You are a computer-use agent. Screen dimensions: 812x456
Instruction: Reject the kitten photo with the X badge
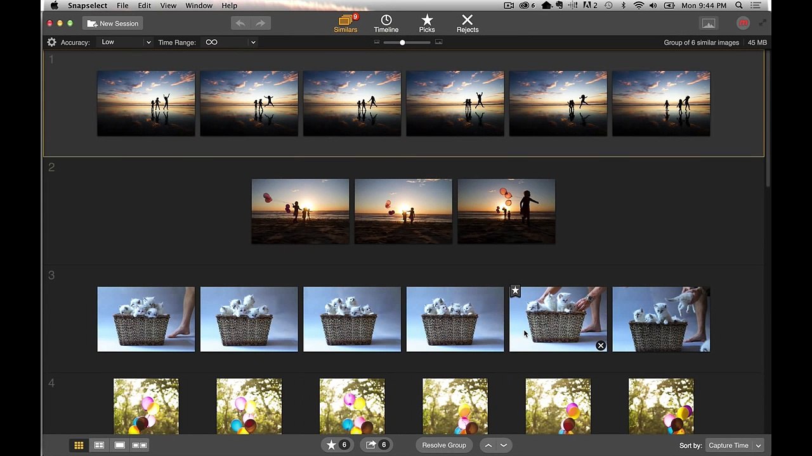[601, 346]
